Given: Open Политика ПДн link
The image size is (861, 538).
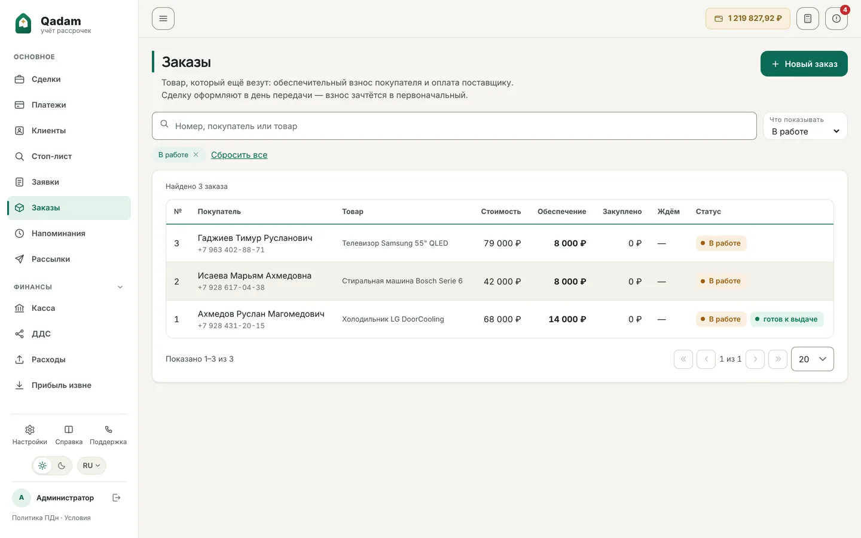Looking at the screenshot, I should coord(35,518).
